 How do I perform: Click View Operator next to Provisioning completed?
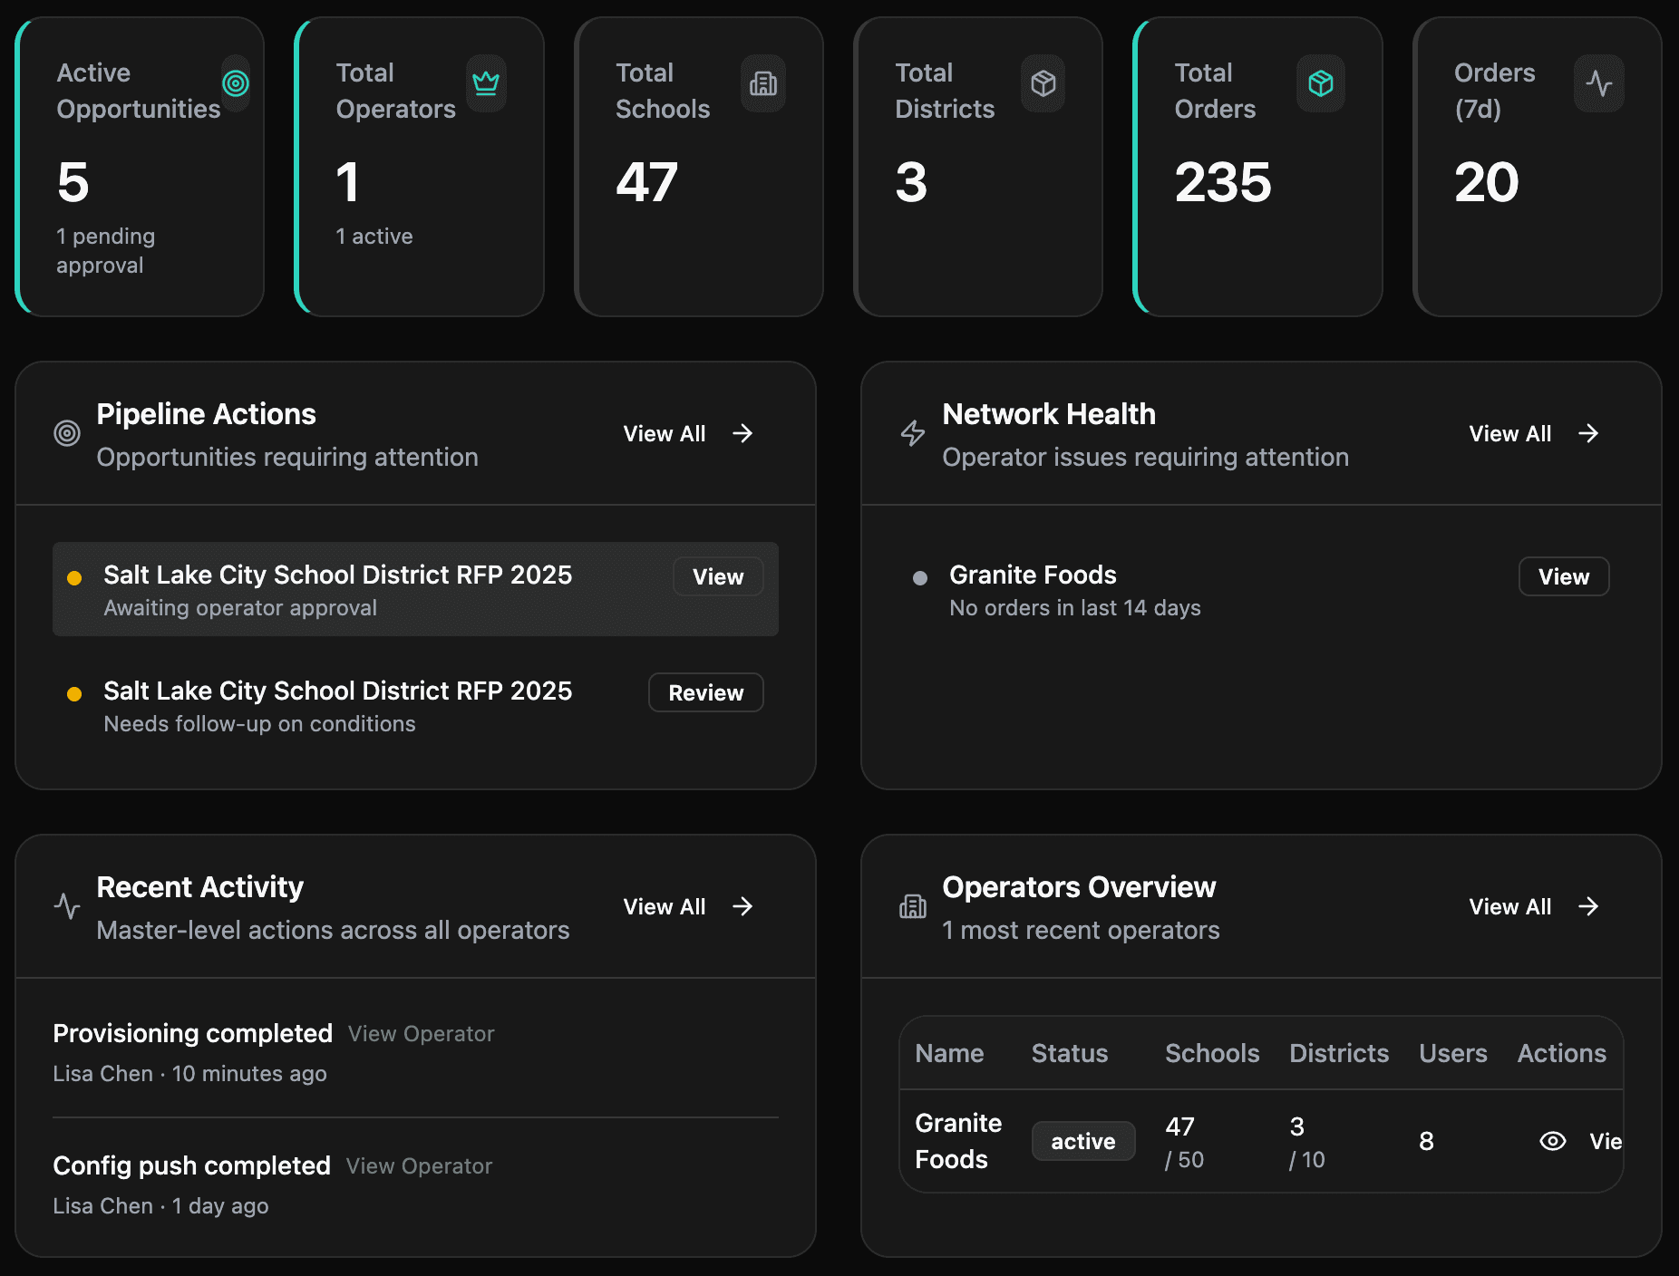pos(420,1033)
